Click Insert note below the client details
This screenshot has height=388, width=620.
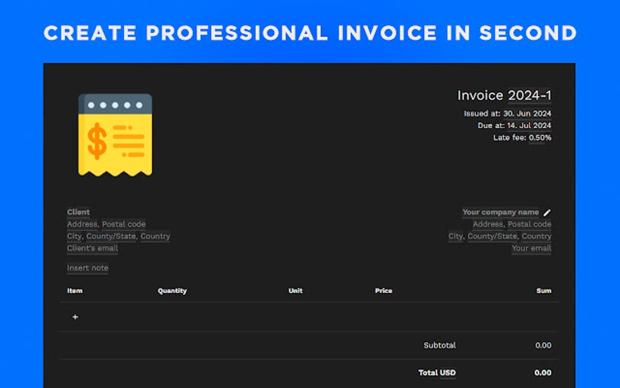pyautogui.click(x=88, y=268)
